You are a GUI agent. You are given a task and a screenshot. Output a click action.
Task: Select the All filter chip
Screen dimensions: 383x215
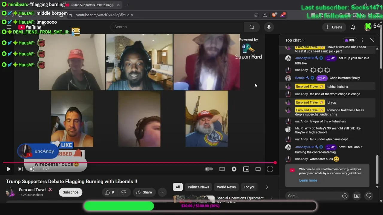click(178, 187)
